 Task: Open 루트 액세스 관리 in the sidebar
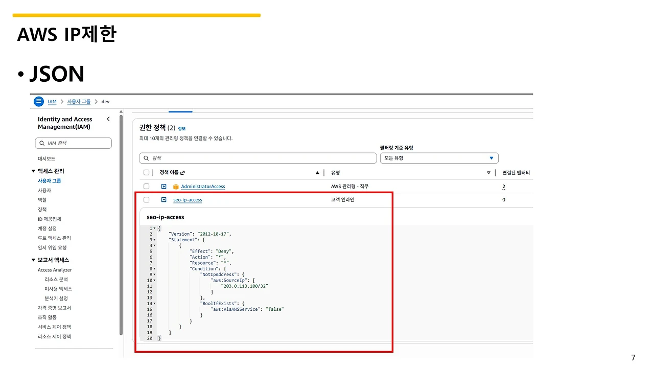click(54, 238)
